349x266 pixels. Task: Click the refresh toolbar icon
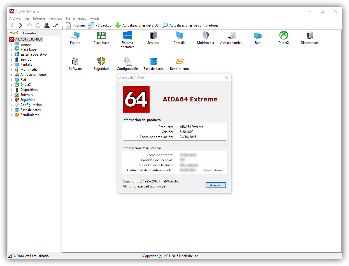click(x=38, y=25)
